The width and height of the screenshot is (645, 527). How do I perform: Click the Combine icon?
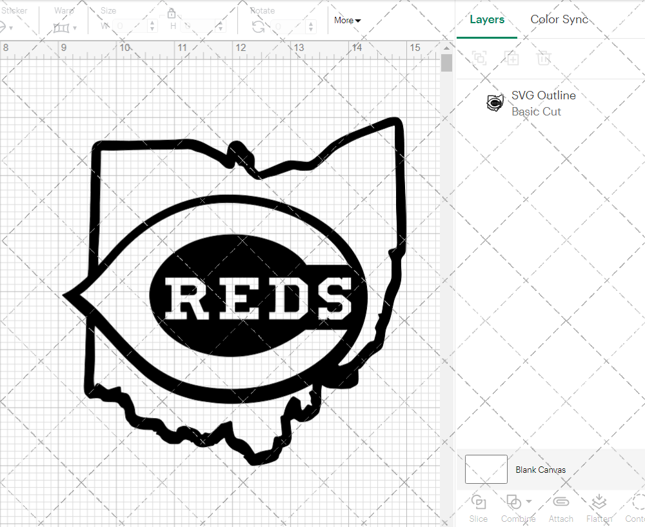(514, 502)
